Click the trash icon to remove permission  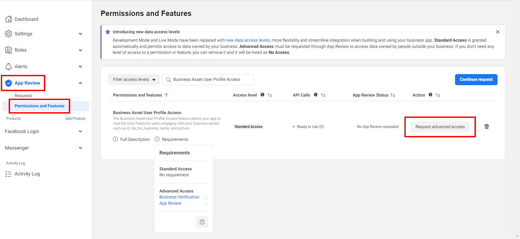pyautogui.click(x=486, y=127)
